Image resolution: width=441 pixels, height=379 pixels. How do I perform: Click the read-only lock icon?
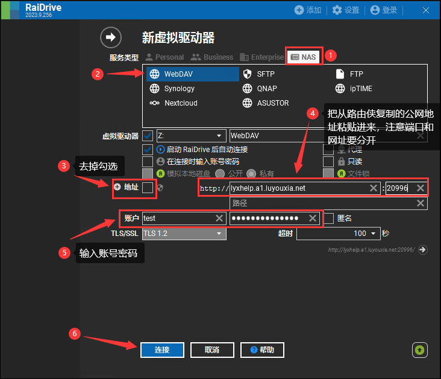click(341, 162)
